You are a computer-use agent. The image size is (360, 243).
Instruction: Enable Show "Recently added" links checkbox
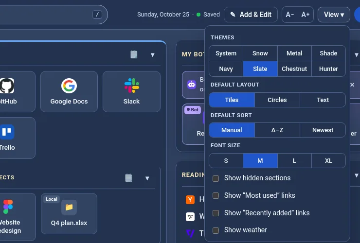(x=216, y=213)
